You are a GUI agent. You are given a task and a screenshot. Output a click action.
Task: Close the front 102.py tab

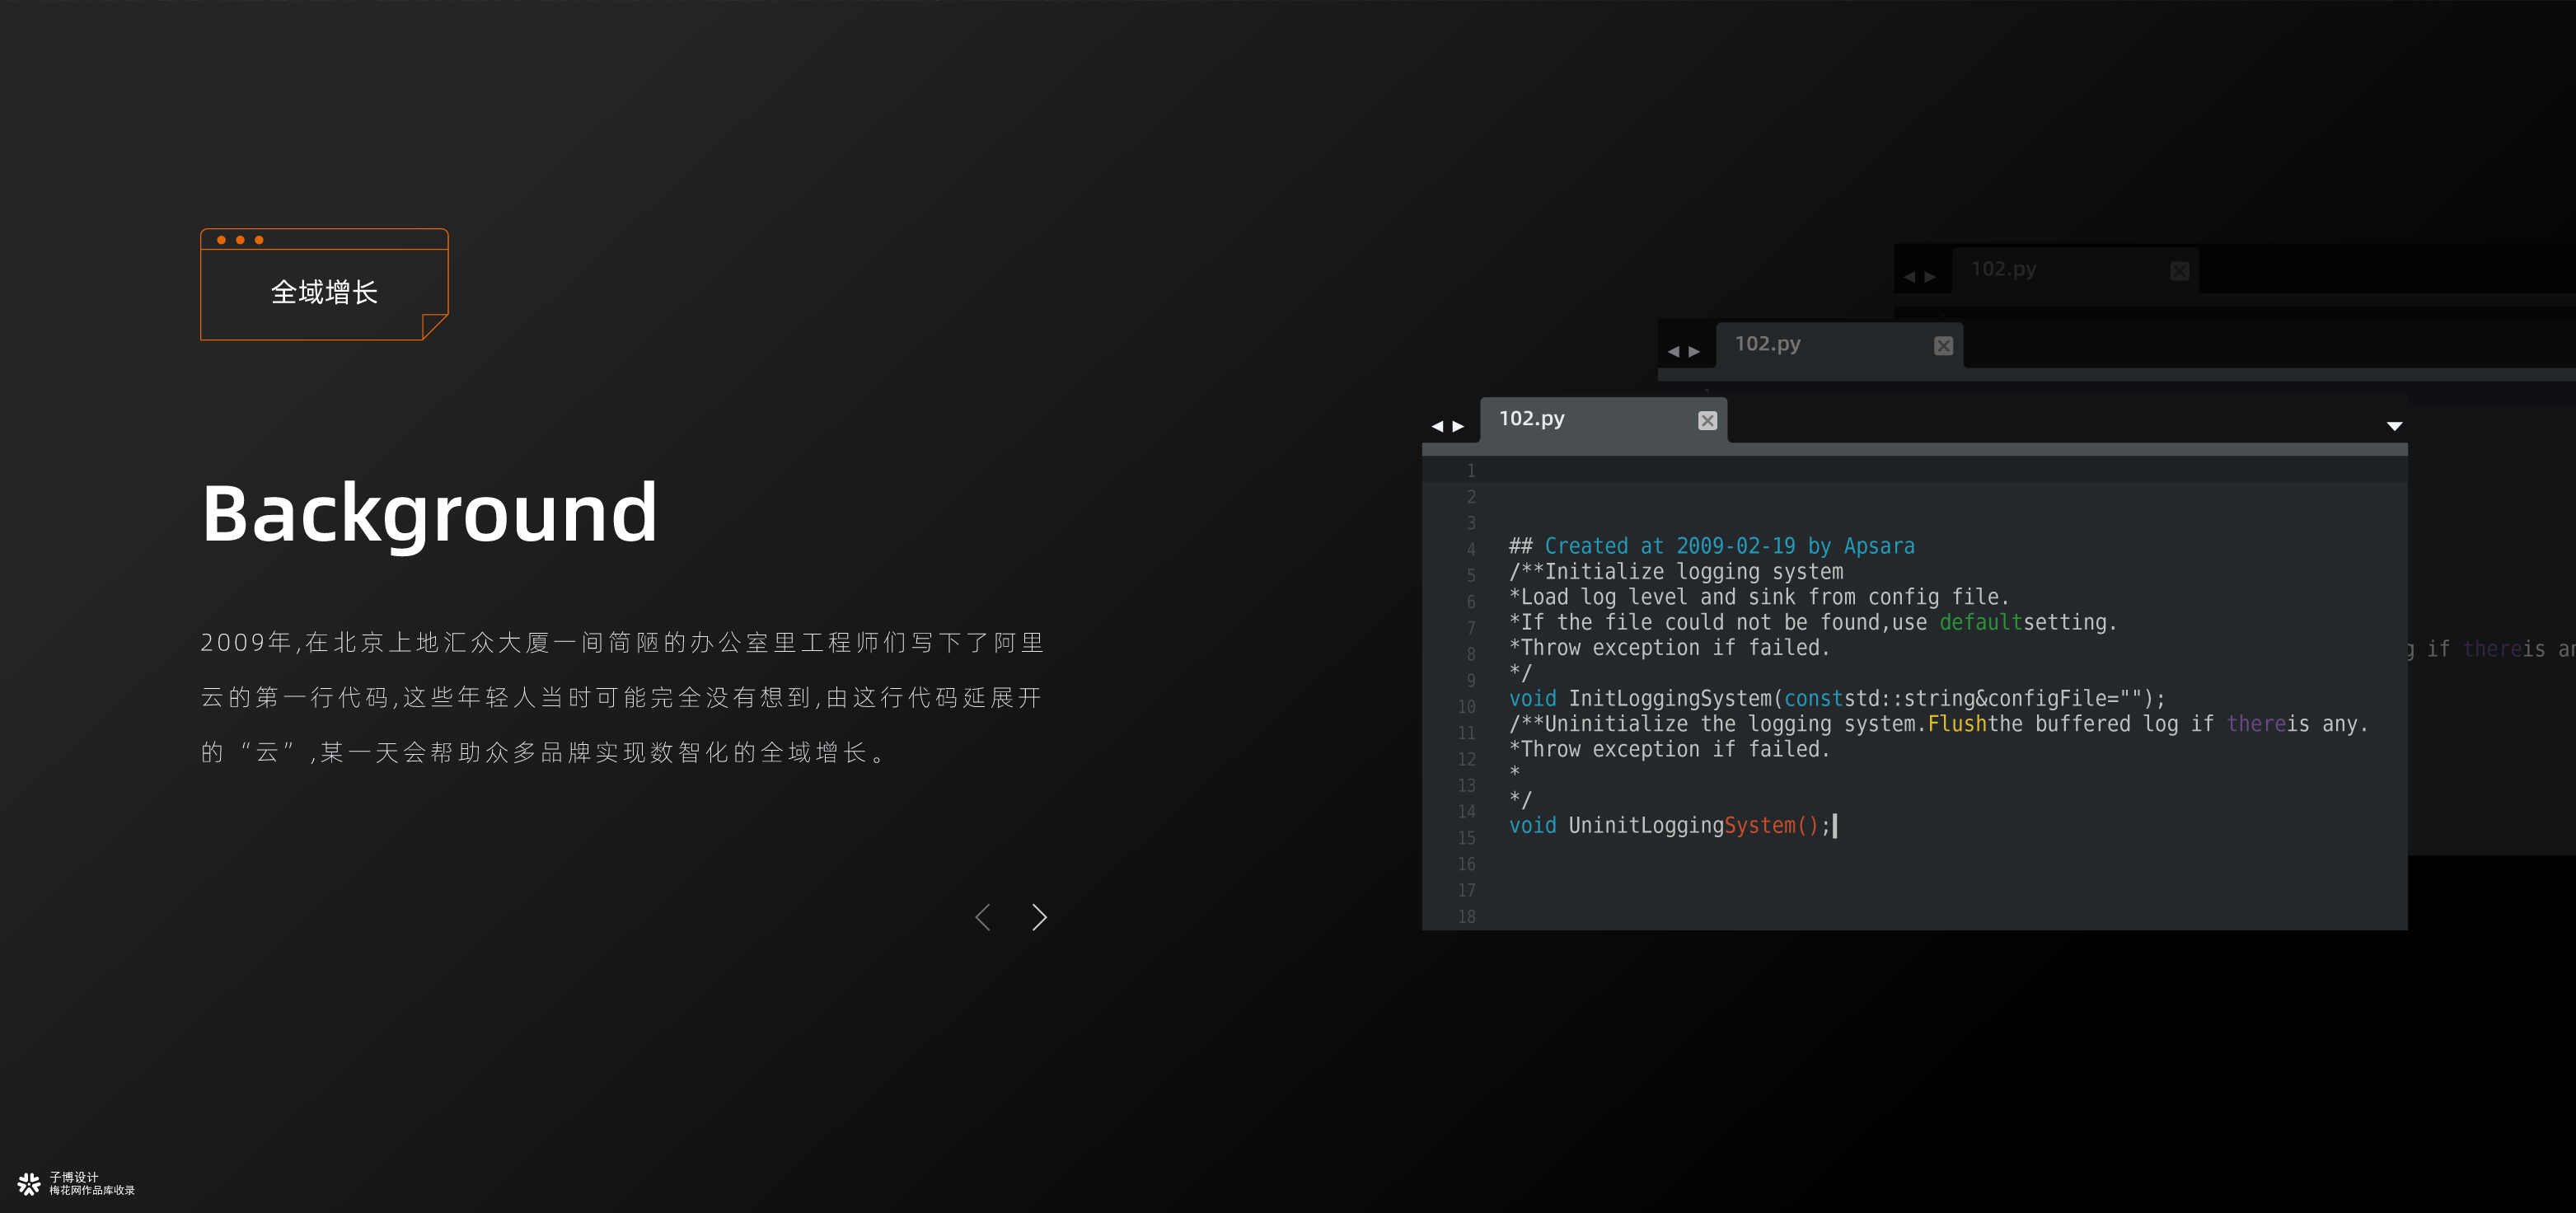click(x=1707, y=421)
